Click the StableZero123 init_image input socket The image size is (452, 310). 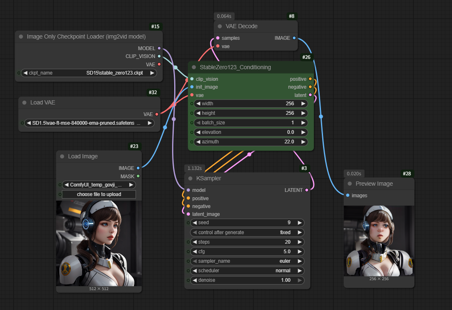tap(192, 87)
